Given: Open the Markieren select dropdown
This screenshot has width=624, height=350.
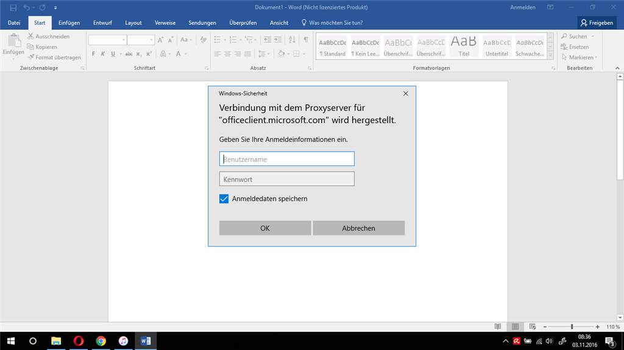Looking at the screenshot, I should pyautogui.click(x=580, y=57).
